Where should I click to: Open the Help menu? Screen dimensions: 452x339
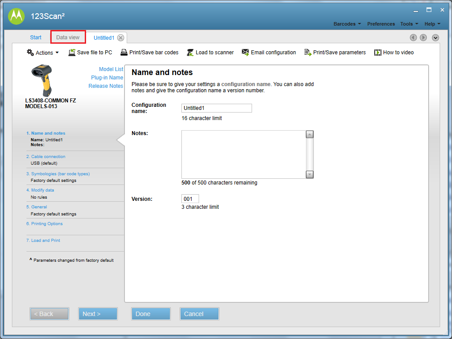(433, 24)
